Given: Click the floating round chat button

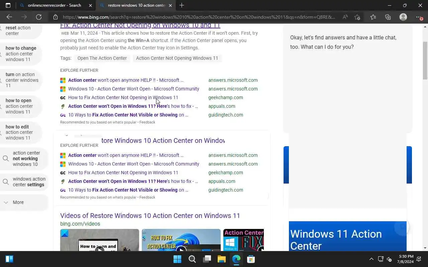Looking at the screenshot, I should [402, 227].
